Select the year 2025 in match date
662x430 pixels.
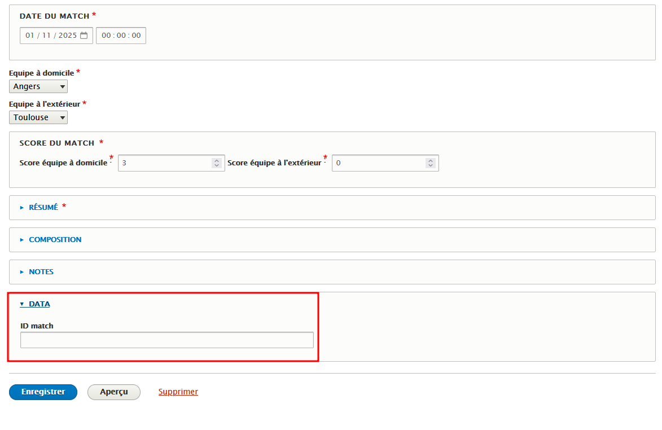click(67, 36)
